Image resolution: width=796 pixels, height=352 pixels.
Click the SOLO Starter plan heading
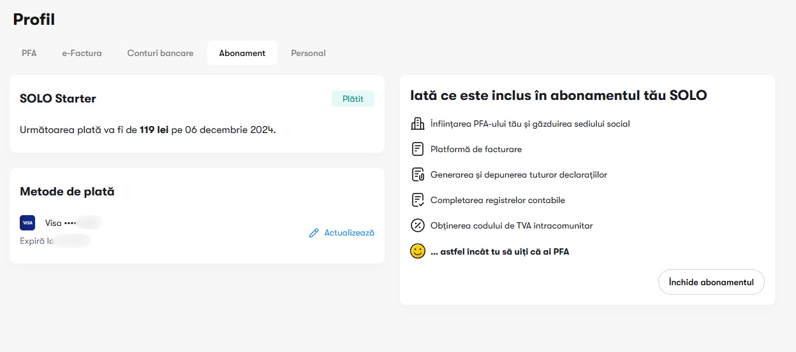pyautogui.click(x=58, y=99)
